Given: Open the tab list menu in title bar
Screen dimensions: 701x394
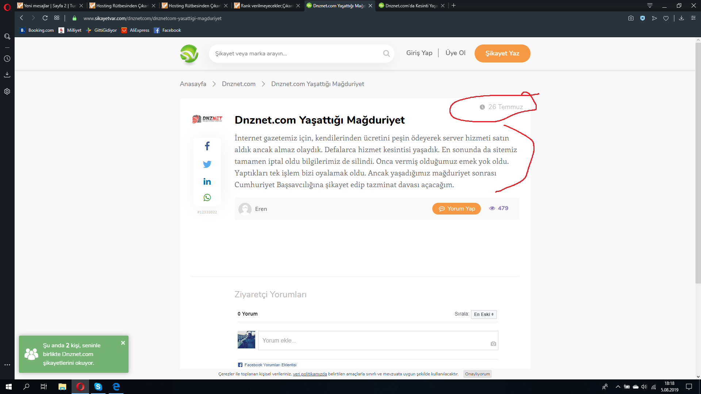Looking at the screenshot, I should (650, 5).
